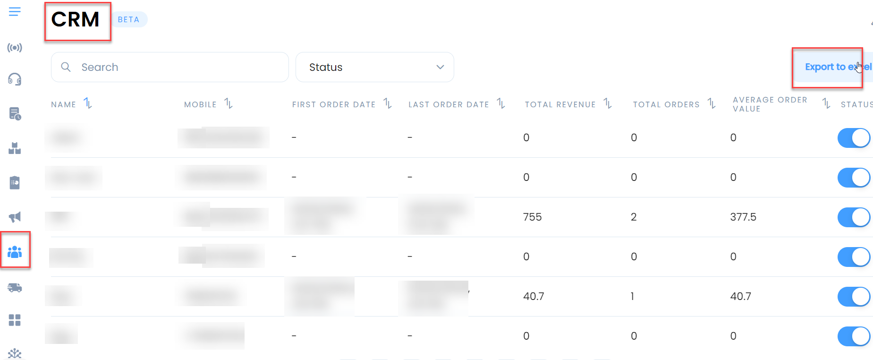Click the Search input field
873x360 pixels.
coord(179,67)
